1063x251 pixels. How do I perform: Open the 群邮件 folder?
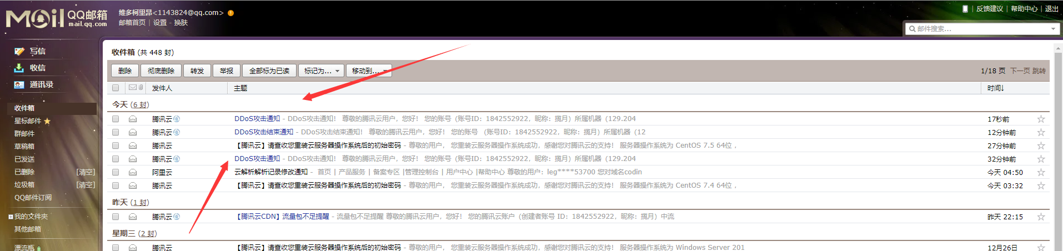tap(24, 134)
